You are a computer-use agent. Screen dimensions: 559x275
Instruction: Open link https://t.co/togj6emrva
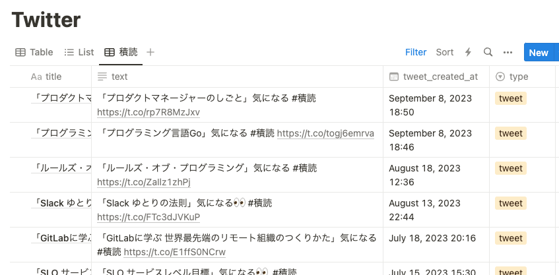(325, 133)
